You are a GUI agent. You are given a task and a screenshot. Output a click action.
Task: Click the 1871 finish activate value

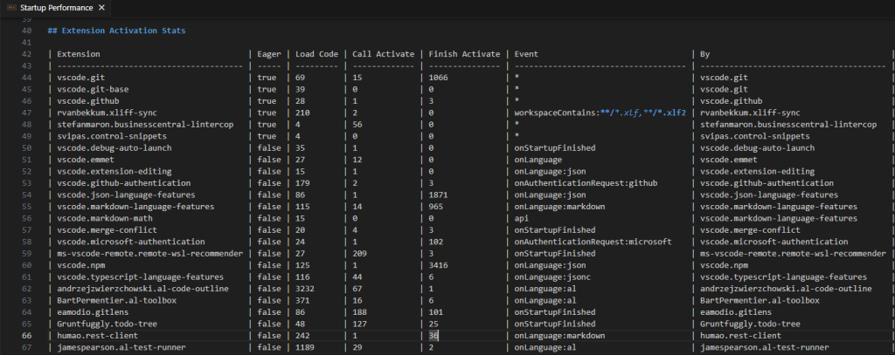(441, 195)
